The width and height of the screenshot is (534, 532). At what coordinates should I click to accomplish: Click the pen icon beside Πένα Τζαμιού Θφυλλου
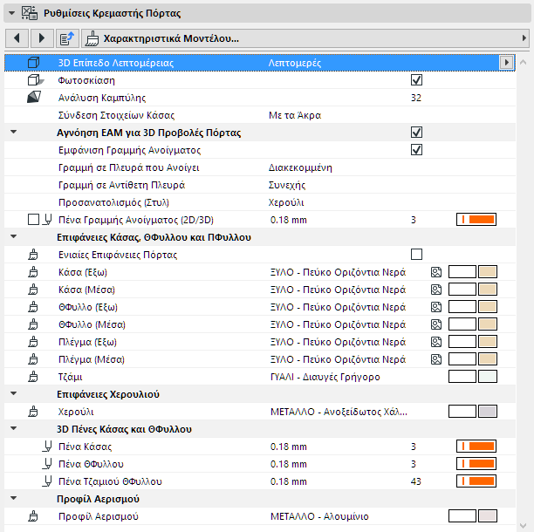point(34,481)
